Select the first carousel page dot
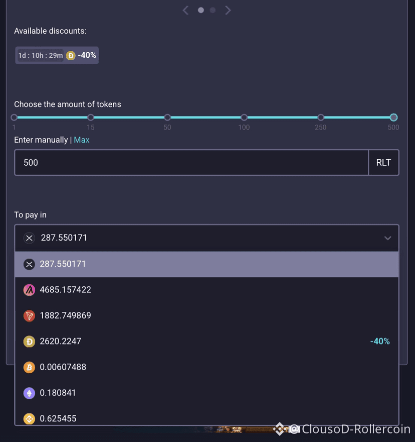The image size is (415, 442). (x=201, y=11)
